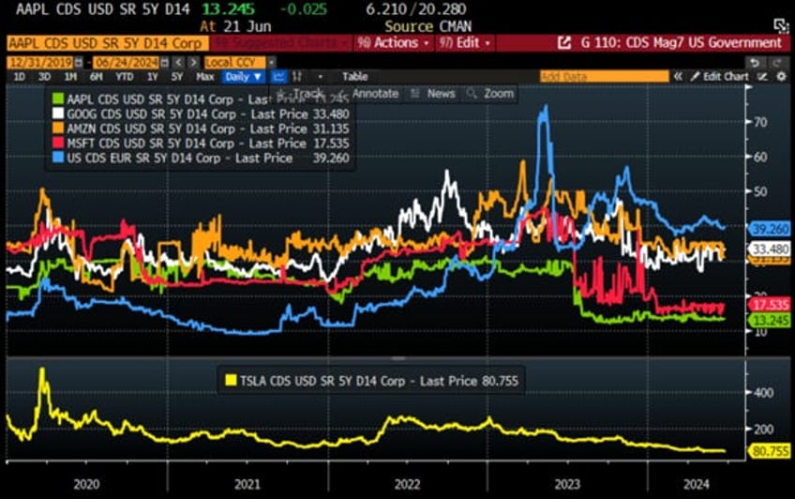Open the start date calendar picker

pyautogui.click(x=79, y=63)
